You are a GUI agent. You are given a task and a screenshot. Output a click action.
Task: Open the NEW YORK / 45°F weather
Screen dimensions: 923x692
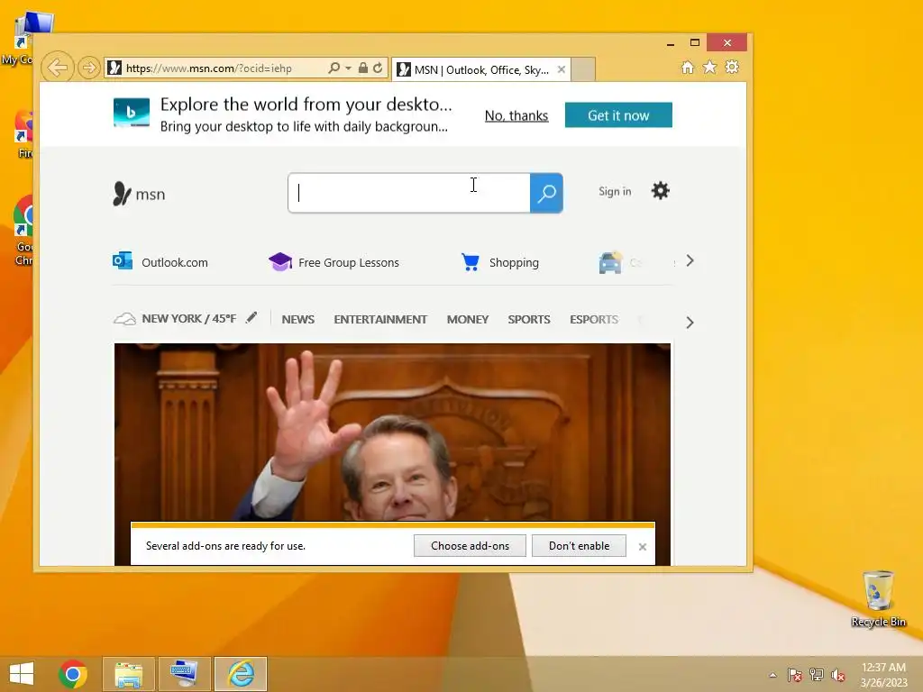175,319
